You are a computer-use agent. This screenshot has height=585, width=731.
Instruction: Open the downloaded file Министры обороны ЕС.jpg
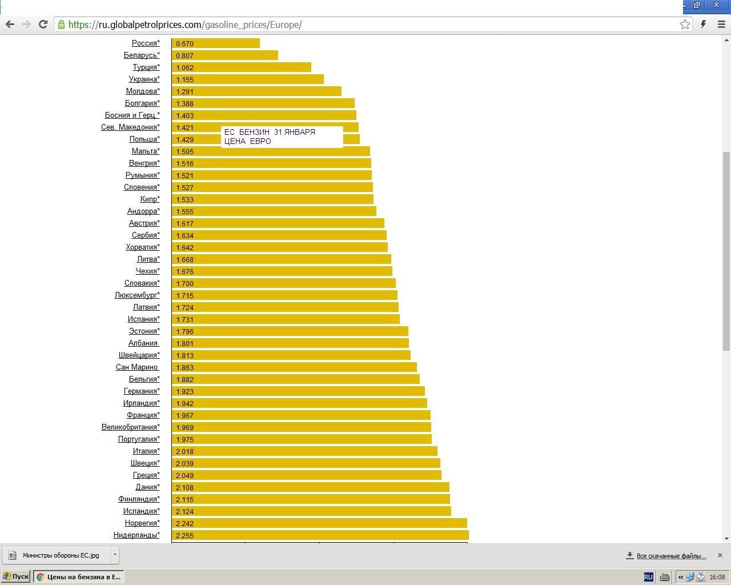tap(55, 555)
